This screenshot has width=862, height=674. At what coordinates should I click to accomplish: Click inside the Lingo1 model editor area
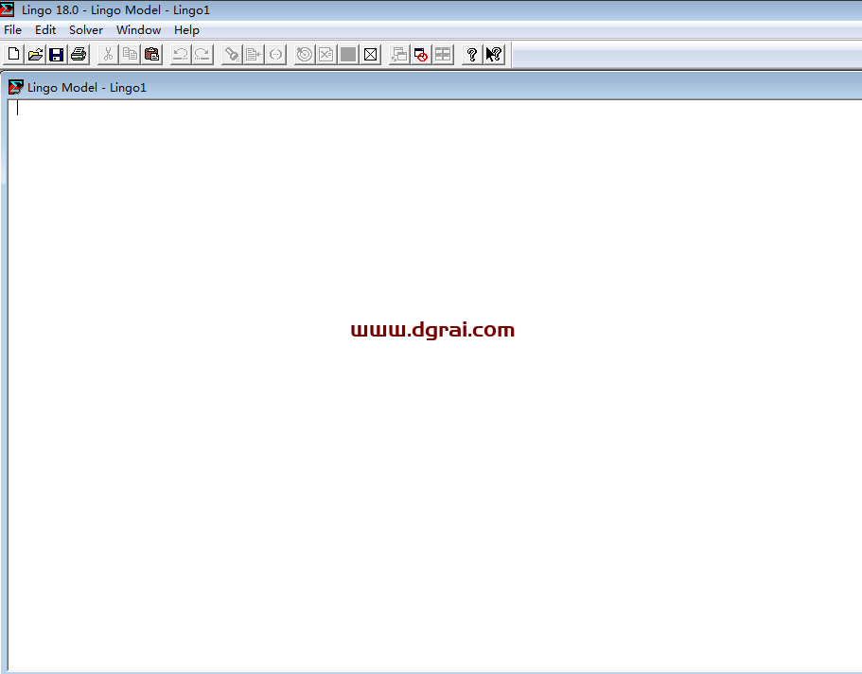click(x=434, y=385)
